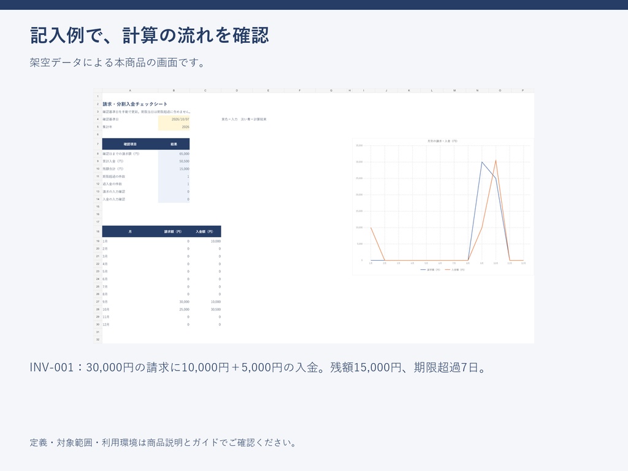The image size is (628, 471).
Task: Select the result cell showing 65,000
Action: pos(174,154)
